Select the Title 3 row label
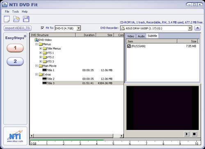205x149 pixels. [50, 83]
